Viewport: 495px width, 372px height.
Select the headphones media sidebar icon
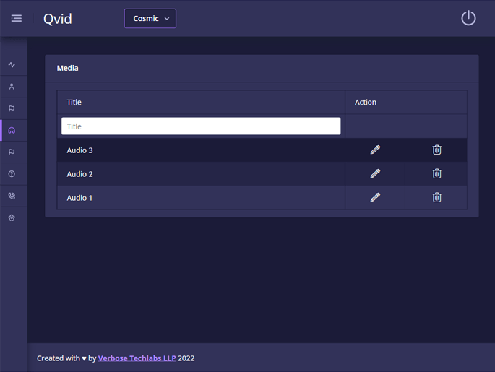click(12, 131)
